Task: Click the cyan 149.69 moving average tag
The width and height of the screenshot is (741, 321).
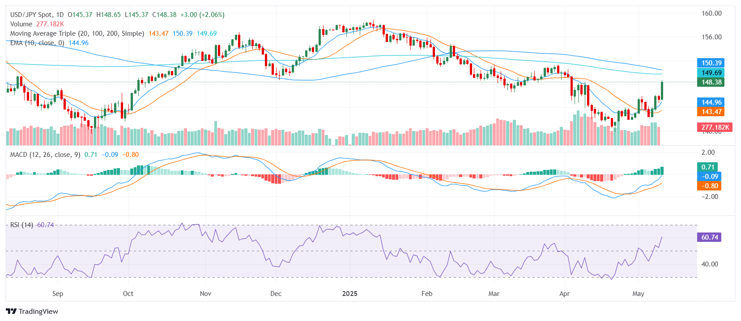Action: click(x=711, y=73)
